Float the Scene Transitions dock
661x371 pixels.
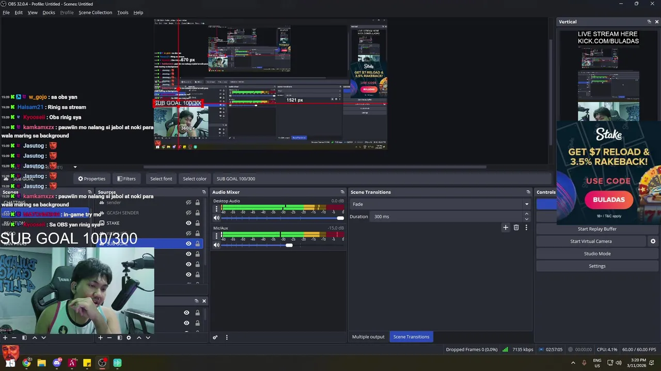pyautogui.click(x=528, y=192)
